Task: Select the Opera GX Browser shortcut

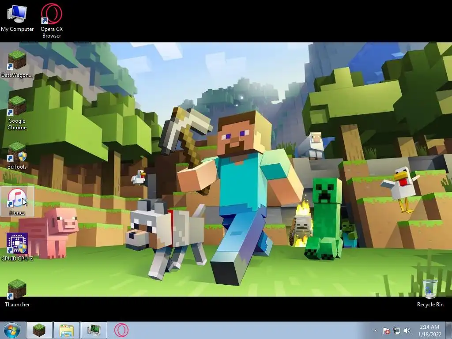Action: pyautogui.click(x=52, y=20)
